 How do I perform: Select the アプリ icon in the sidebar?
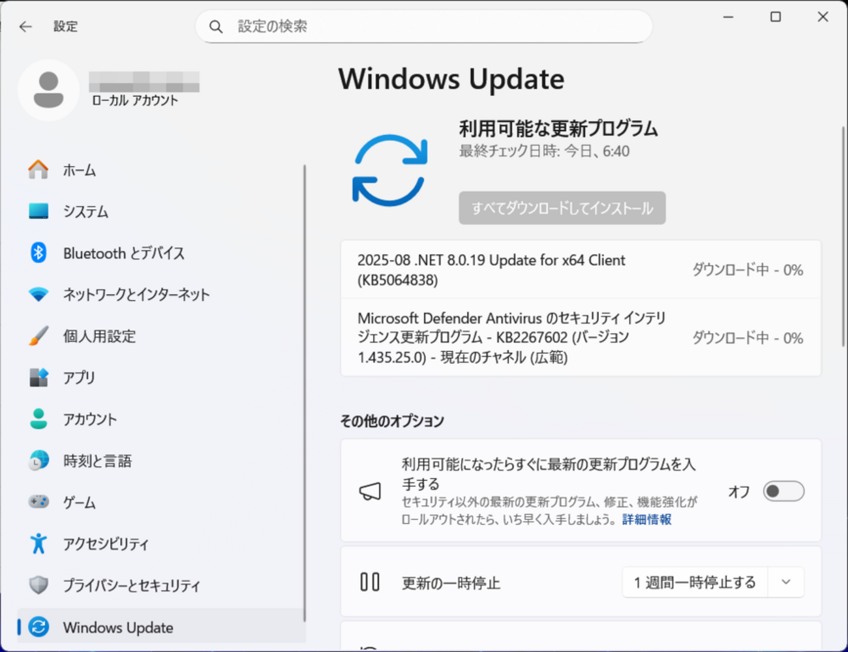point(38,378)
